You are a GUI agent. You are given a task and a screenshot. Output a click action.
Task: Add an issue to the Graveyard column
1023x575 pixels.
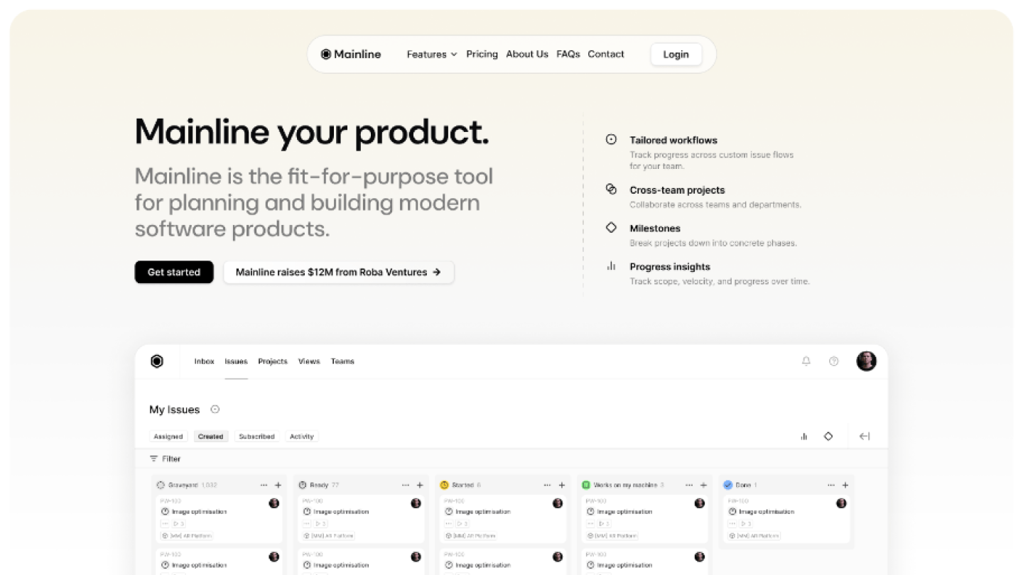pyautogui.click(x=278, y=485)
